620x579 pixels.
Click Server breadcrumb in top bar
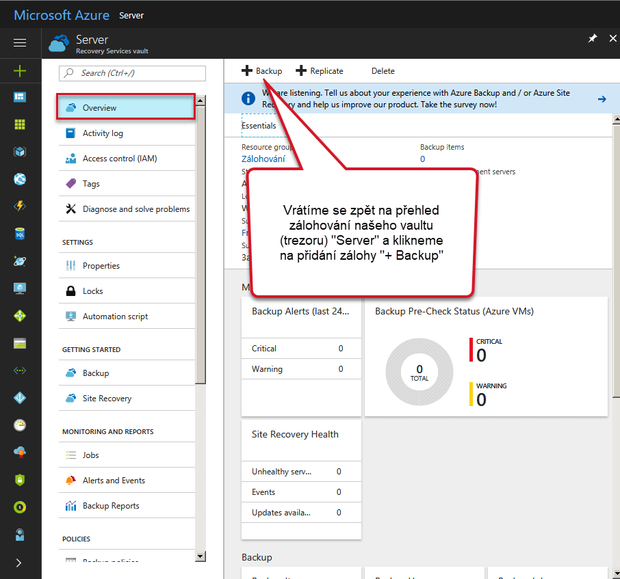point(131,16)
